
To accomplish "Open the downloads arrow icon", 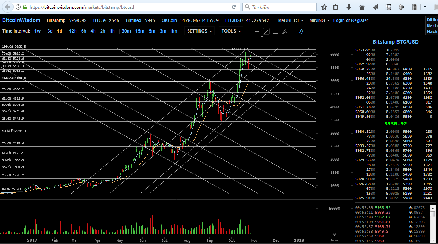I will (349, 7).
